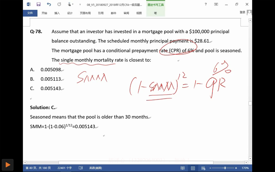
Task: Switch to Read Mode view
Action: click(182, 168)
